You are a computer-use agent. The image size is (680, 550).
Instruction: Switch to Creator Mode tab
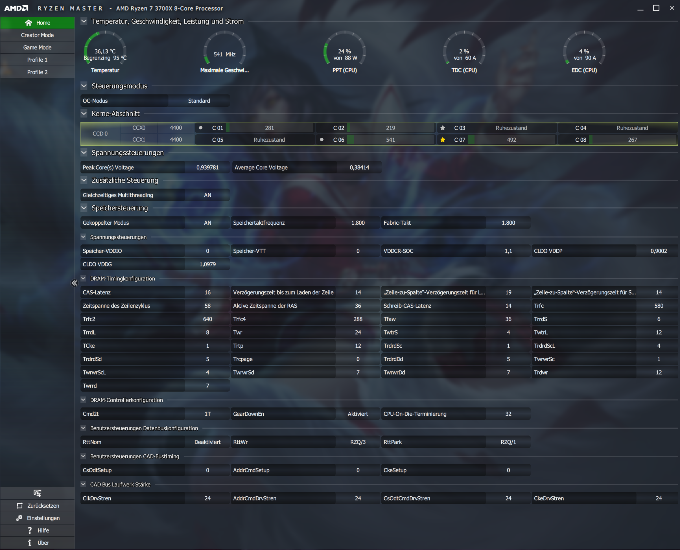tap(37, 35)
